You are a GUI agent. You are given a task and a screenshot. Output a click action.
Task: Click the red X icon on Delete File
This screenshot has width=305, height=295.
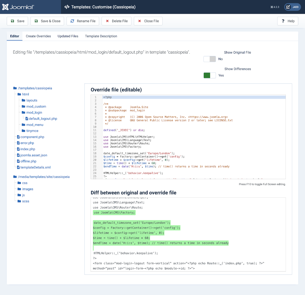point(107,21)
